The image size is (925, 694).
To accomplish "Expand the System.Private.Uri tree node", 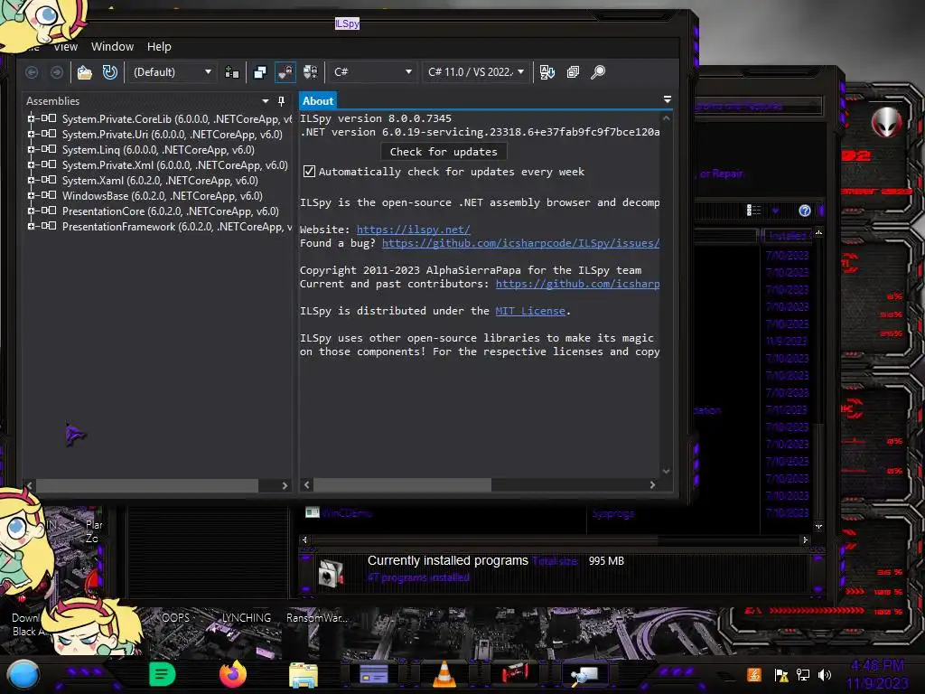I will pyautogui.click(x=31, y=134).
